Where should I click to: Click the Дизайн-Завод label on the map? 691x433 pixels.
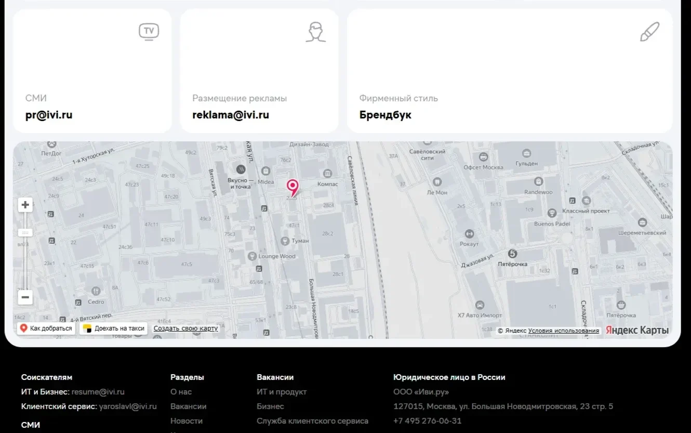pyautogui.click(x=309, y=144)
